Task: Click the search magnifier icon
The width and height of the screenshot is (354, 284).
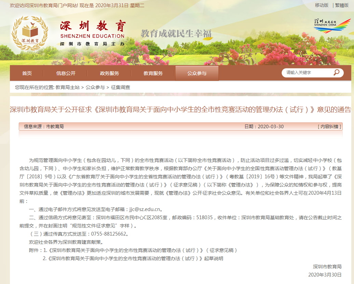Action: (336, 73)
